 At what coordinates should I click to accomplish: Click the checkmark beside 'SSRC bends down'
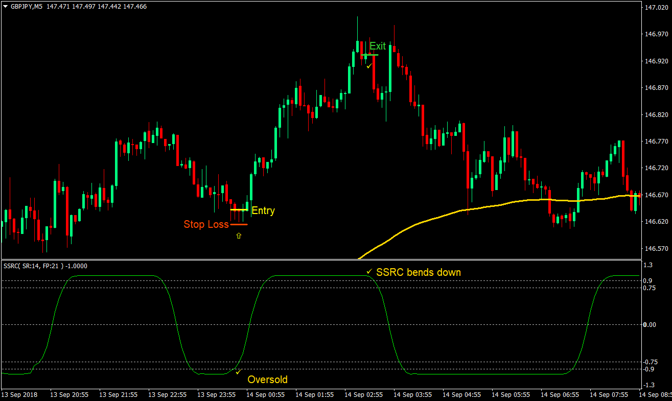pyautogui.click(x=369, y=272)
